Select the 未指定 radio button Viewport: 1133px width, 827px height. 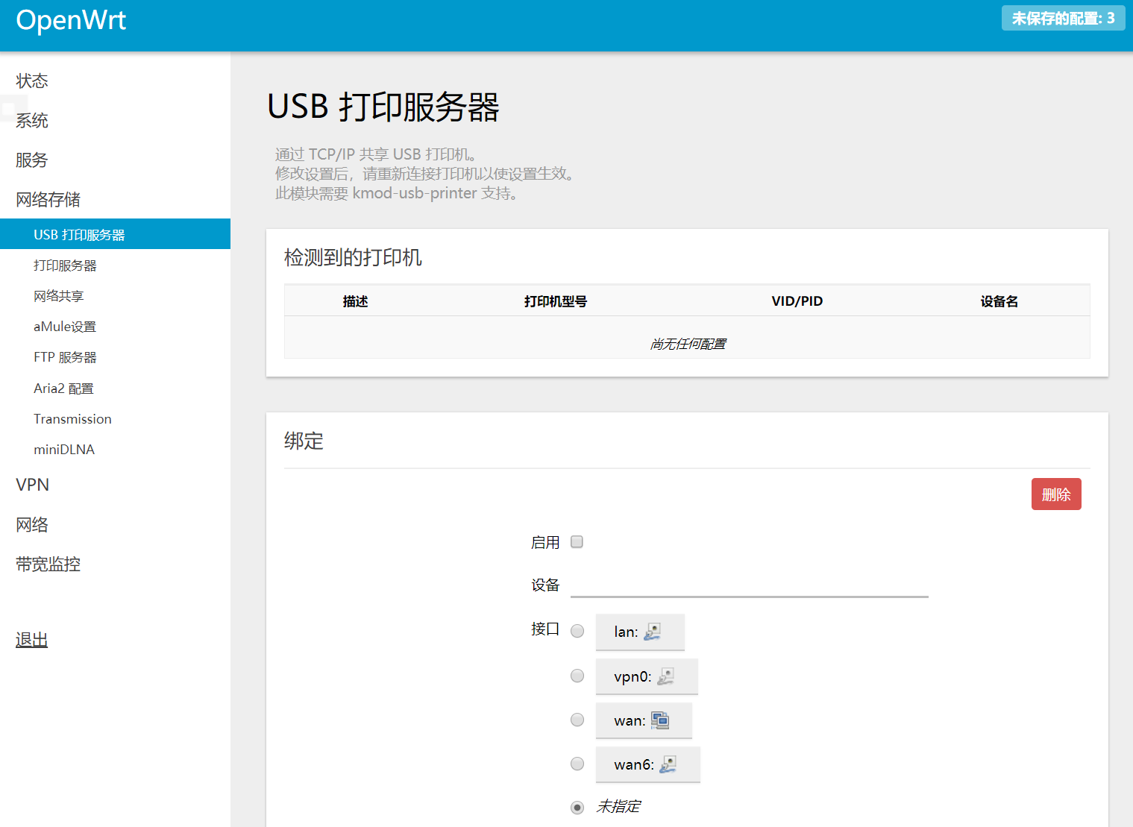click(577, 808)
